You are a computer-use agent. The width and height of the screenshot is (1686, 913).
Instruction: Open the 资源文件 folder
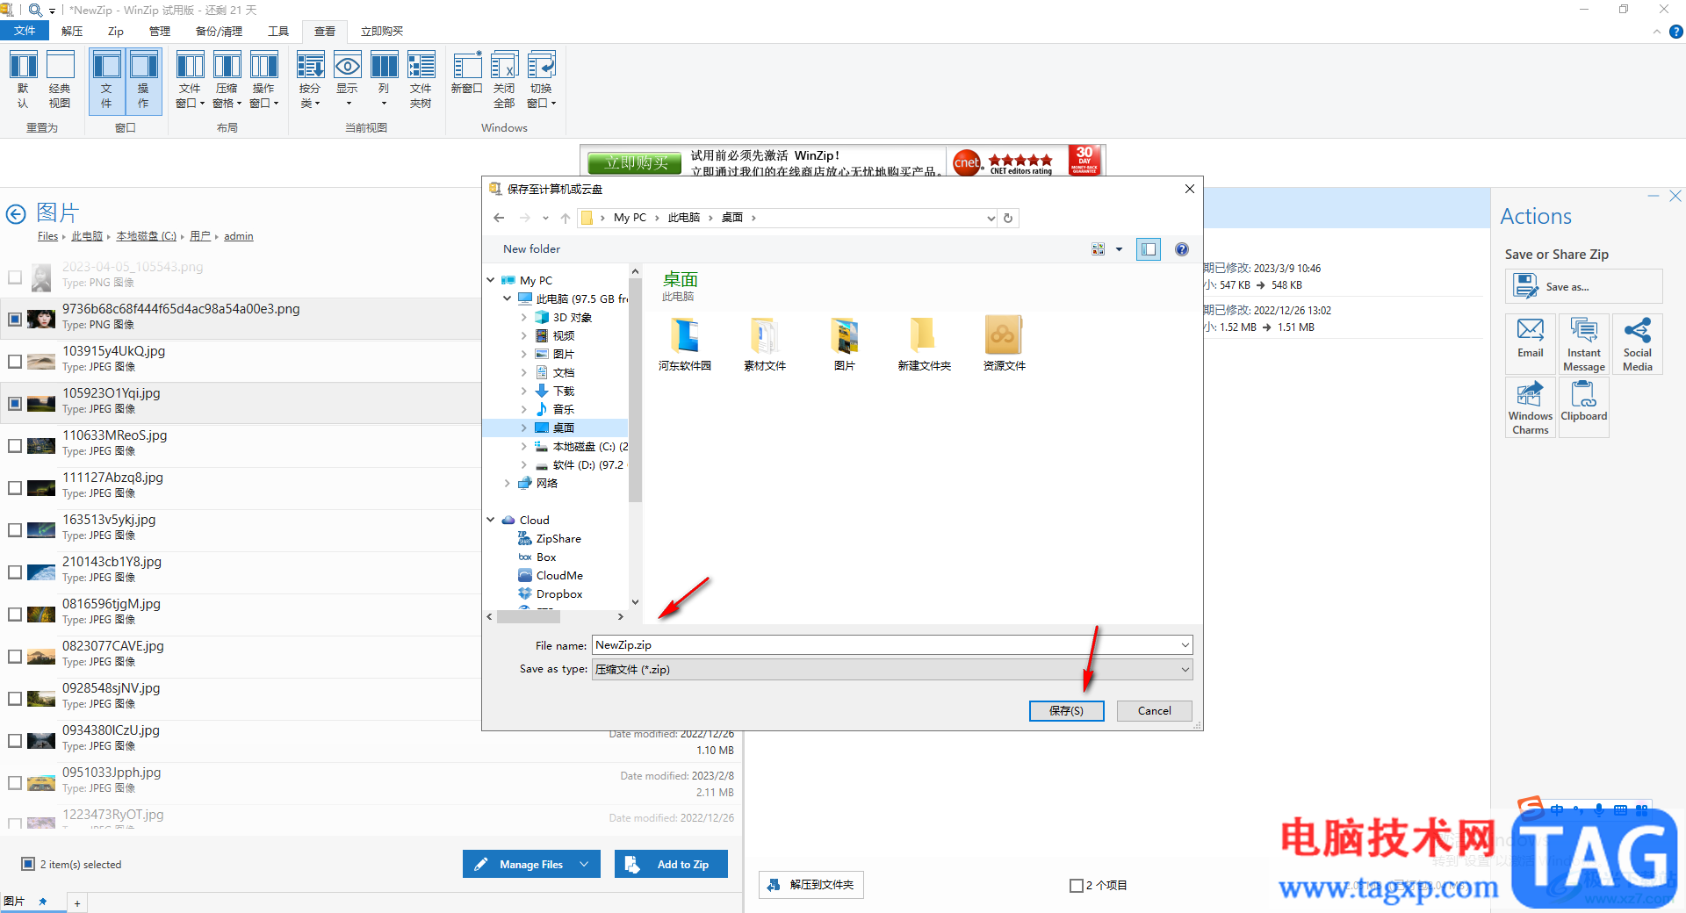(1004, 344)
